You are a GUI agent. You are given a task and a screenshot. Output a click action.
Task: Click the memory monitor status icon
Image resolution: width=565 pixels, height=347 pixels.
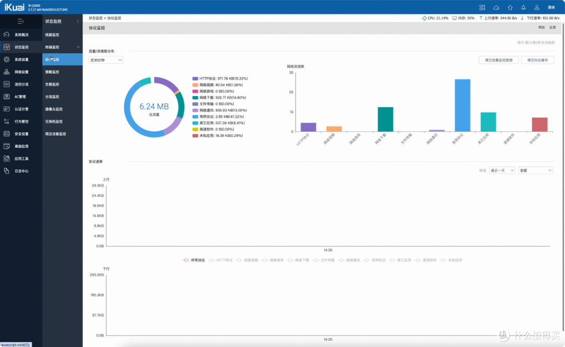[x=455, y=18]
